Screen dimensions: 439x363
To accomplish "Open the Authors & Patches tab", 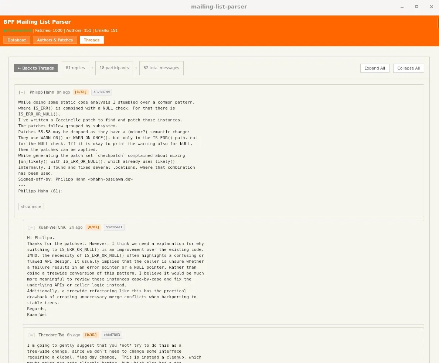I will tap(55, 40).
